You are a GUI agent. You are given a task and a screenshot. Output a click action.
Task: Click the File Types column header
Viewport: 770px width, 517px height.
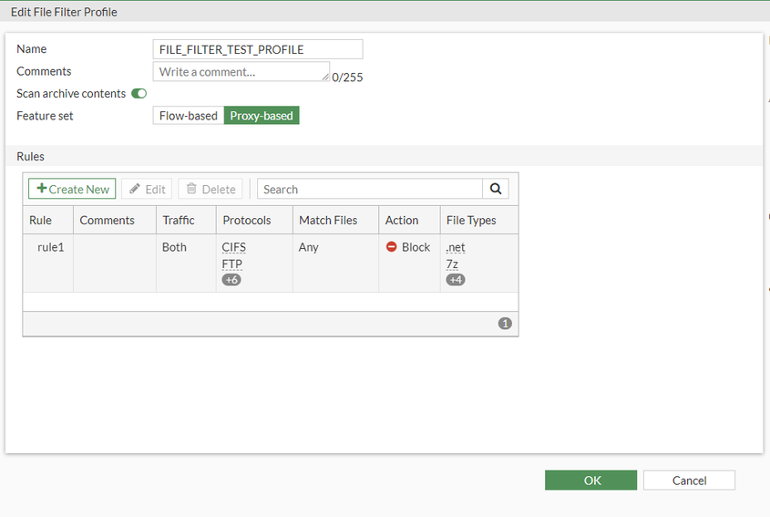[471, 220]
